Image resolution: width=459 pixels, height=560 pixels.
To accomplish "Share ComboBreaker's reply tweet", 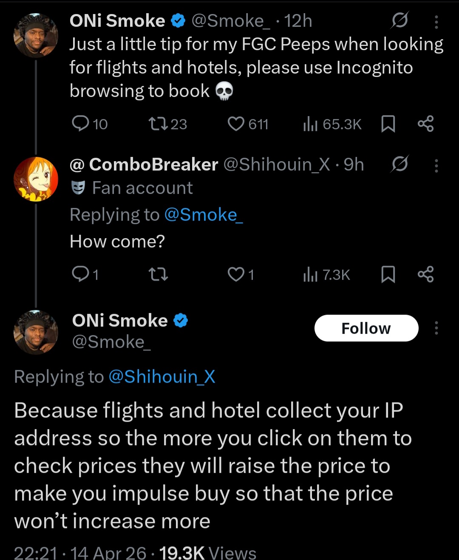I will (x=425, y=274).
